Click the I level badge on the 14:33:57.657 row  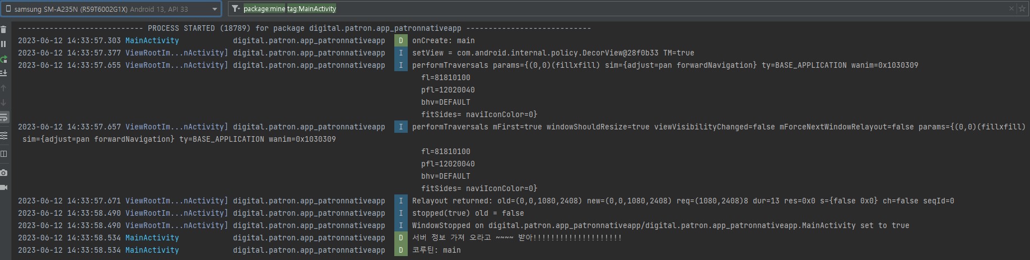coord(401,127)
